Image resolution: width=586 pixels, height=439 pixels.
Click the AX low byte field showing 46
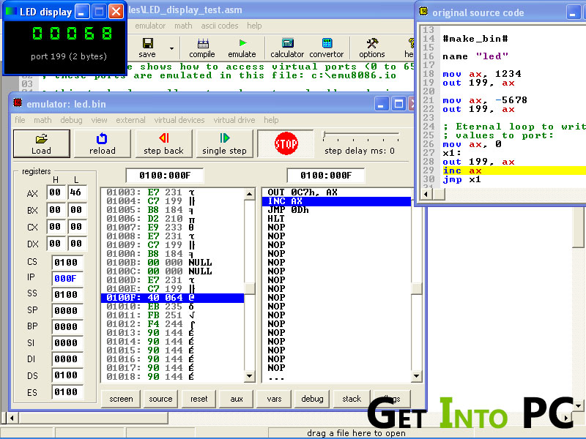pos(77,192)
